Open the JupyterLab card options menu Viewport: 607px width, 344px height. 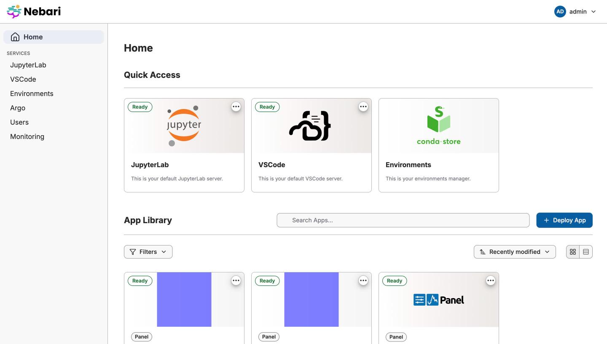tap(236, 107)
